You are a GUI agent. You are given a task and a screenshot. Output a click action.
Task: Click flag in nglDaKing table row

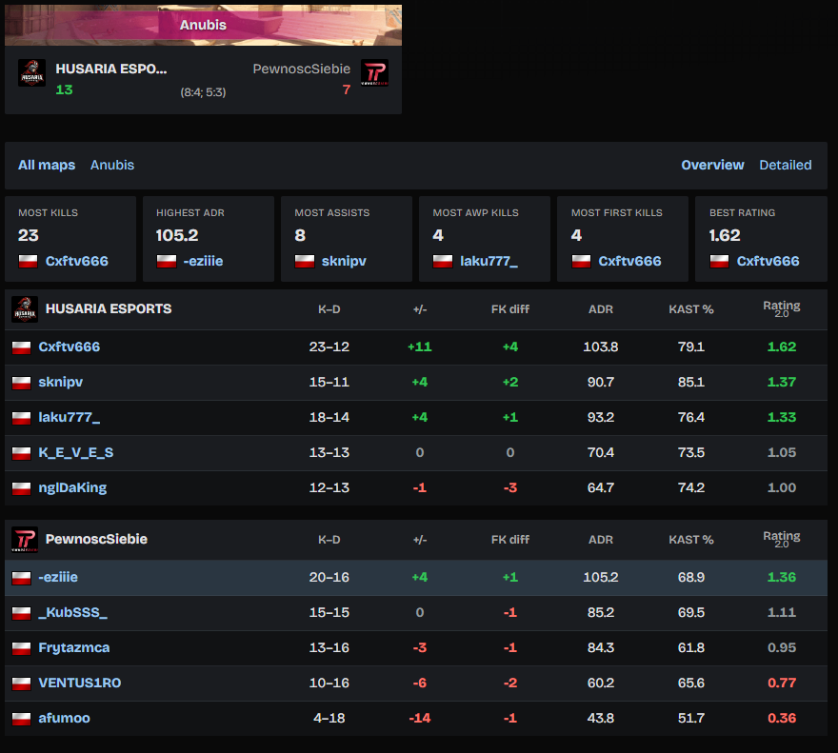[x=21, y=488]
